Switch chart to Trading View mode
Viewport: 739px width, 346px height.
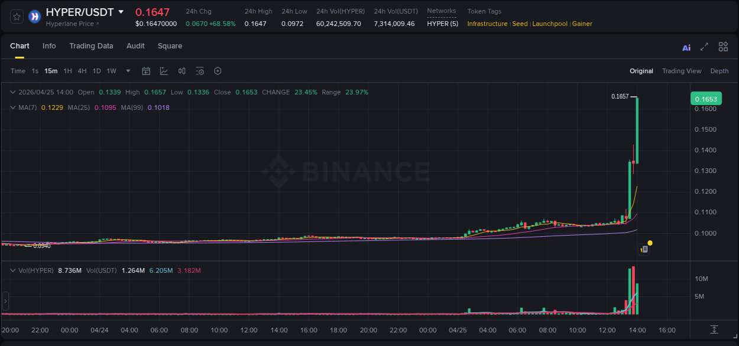tap(681, 71)
